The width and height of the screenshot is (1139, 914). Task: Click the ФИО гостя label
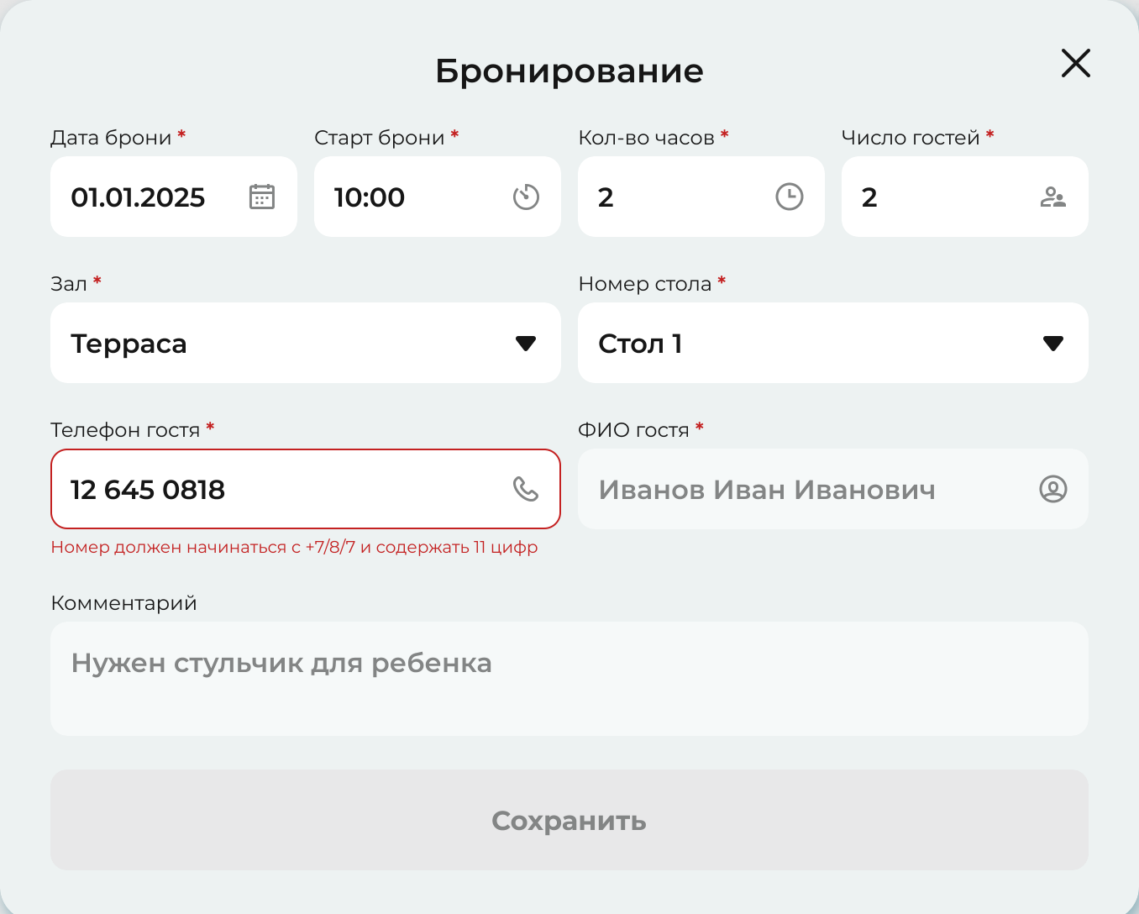633,430
